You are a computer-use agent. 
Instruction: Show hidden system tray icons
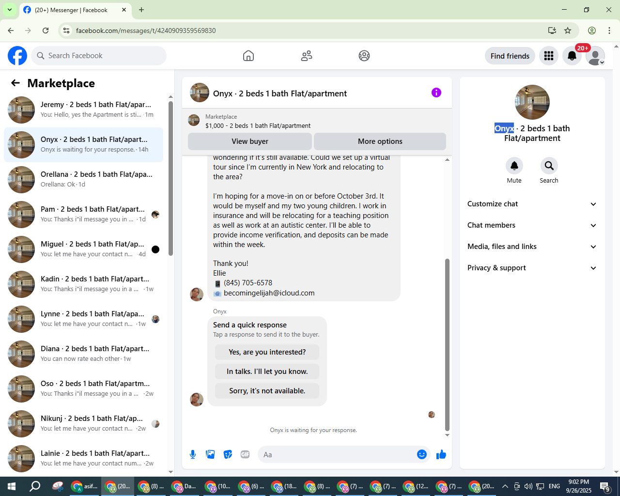pyautogui.click(x=505, y=486)
